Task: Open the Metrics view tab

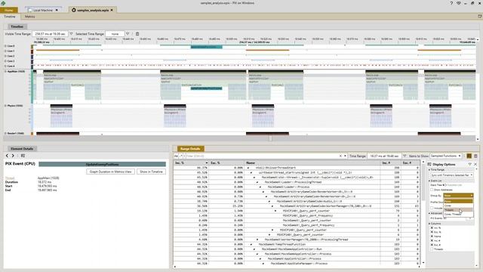Action: [30, 17]
